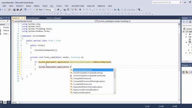Select the FillGrid item in Toolbox
This screenshot has height=108, width=192.
point(6,31)
